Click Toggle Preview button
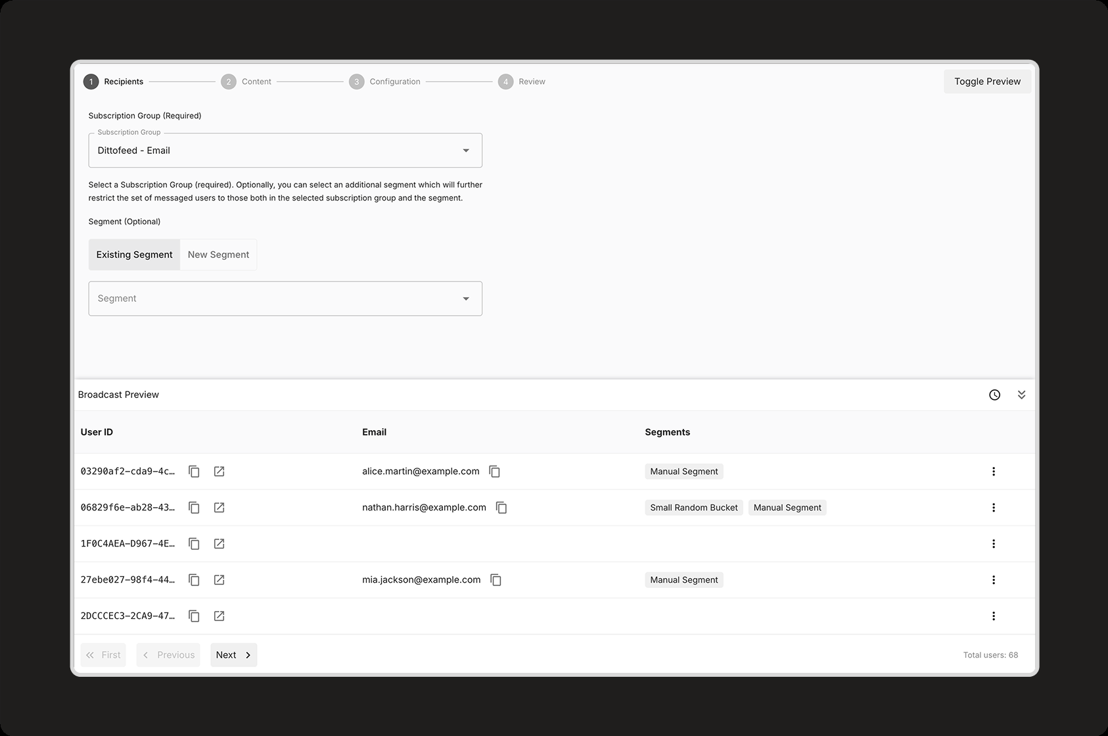The width and height of the screenshot is (1108, 736). pos(987,82)
